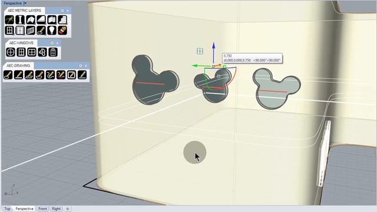Viewport: 377px width, 212px height.
Task: Select the right mouse-shaped window in the wall
Action: coord(276,88)
